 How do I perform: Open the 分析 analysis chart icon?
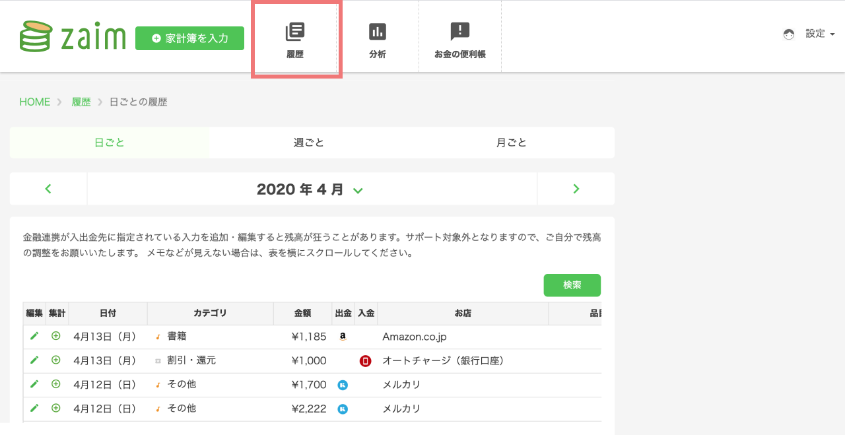coord(378,32)
